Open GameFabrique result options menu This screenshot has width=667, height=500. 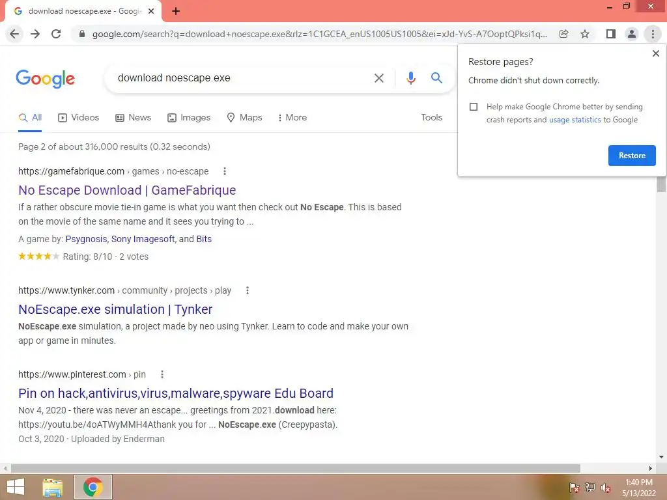225,171
